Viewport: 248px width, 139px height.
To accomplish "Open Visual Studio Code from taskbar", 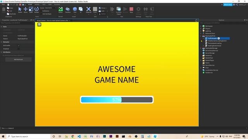I will pos(79,136).
